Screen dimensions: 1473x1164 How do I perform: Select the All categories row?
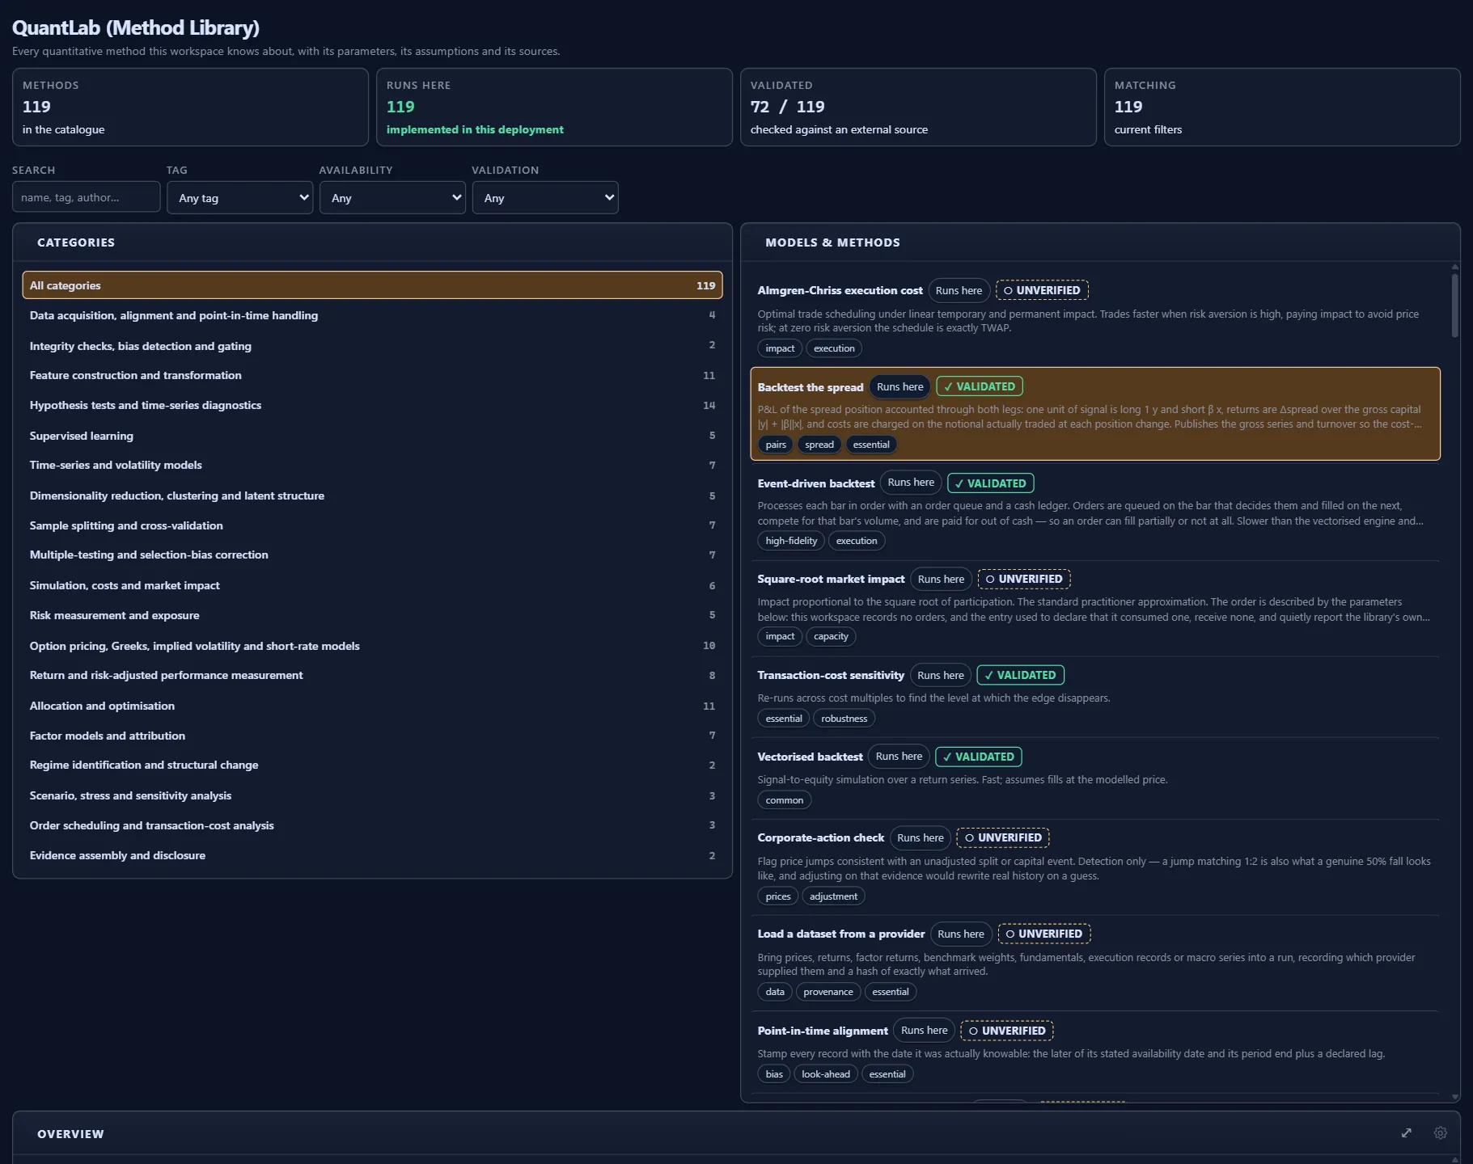pyautogui.click(x=372, y=285)
